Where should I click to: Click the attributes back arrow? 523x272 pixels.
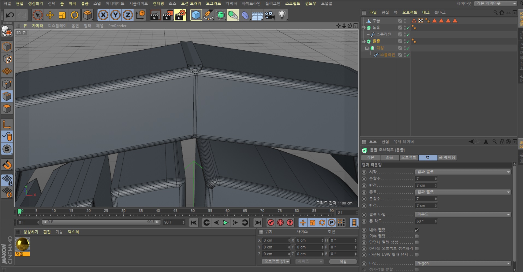click(471, 142)
